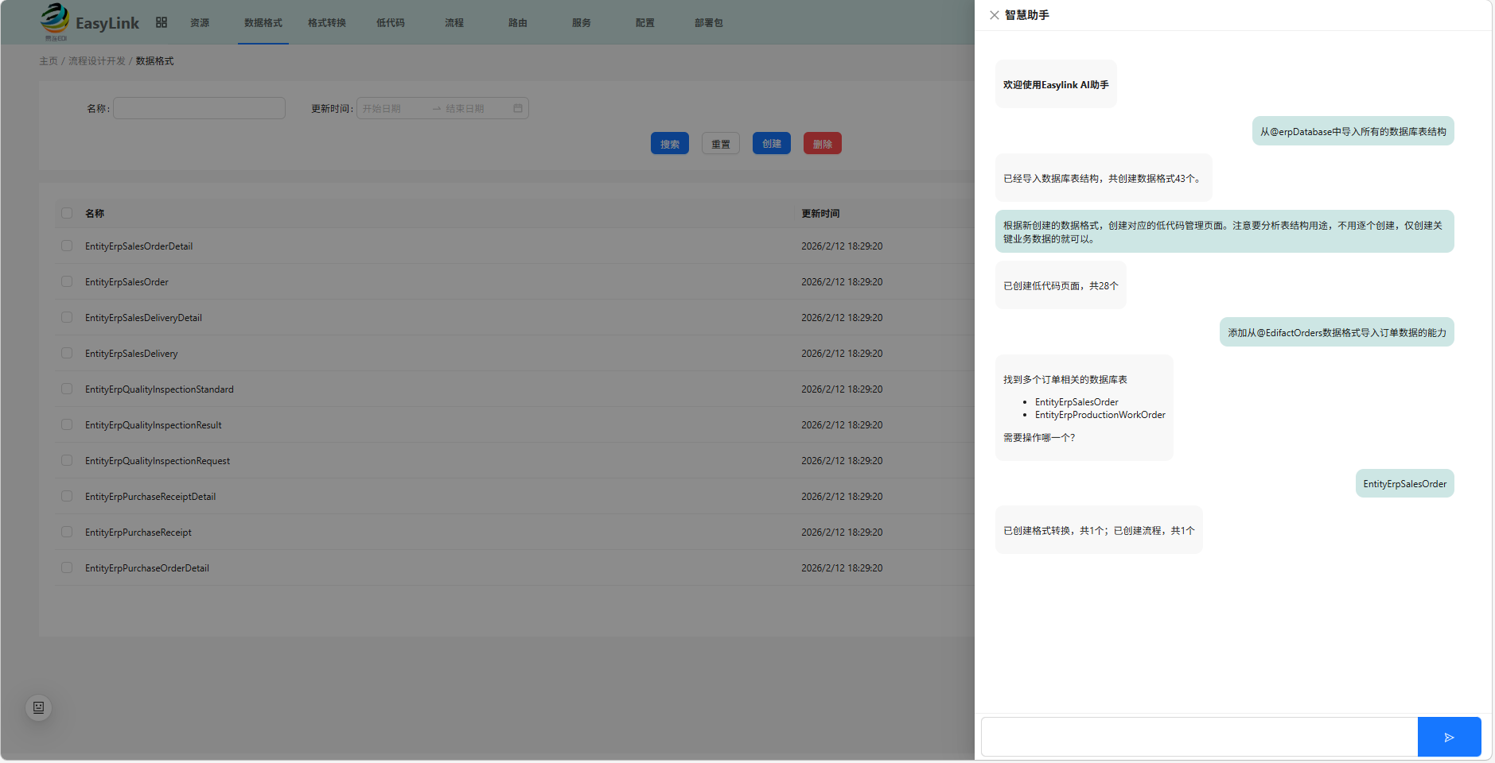
Task: Check the EntityErpPurchaseReceiptDetail row checkbox
Action: coord(67,497)
